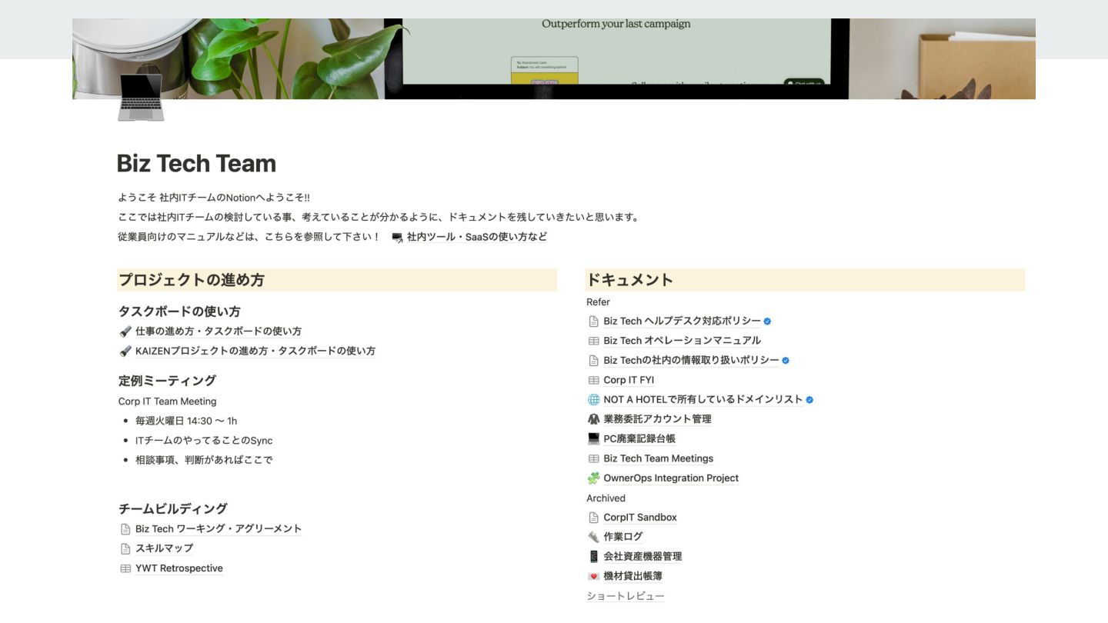Viewport: 1108px width, 623px height.
Task: Click the page icon beside CorpIT Sandbox
Action: pyautogui.click(x=593, y=518)
